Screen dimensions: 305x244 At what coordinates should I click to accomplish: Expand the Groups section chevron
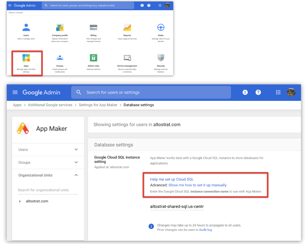tap(76, 162)
